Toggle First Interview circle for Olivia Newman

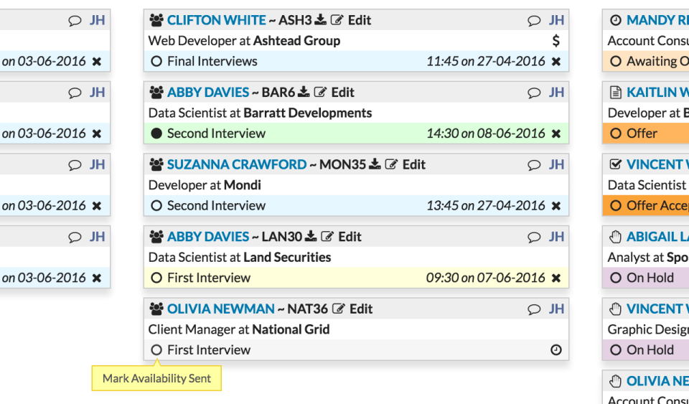tap(156, 350)
